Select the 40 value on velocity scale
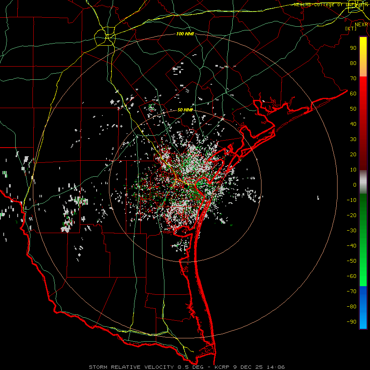The image size is (370, 370). pos(353,124)
